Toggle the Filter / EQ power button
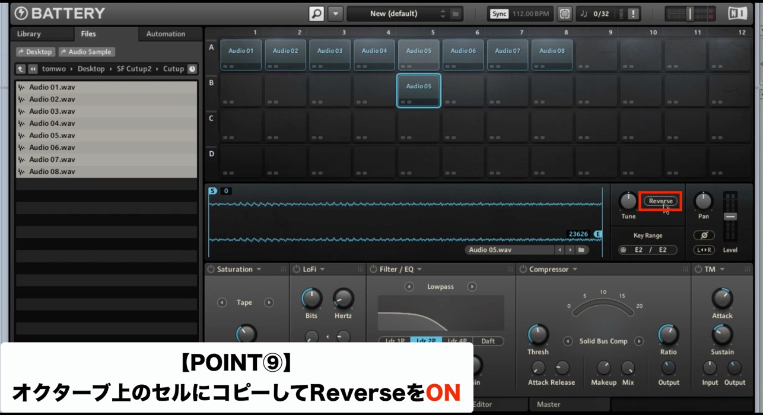 pyautogui.click(x=373, y=269)
